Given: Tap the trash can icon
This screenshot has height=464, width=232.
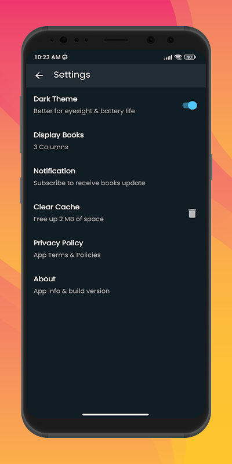Looking at the screenshot, I should [x=192, y=213].
